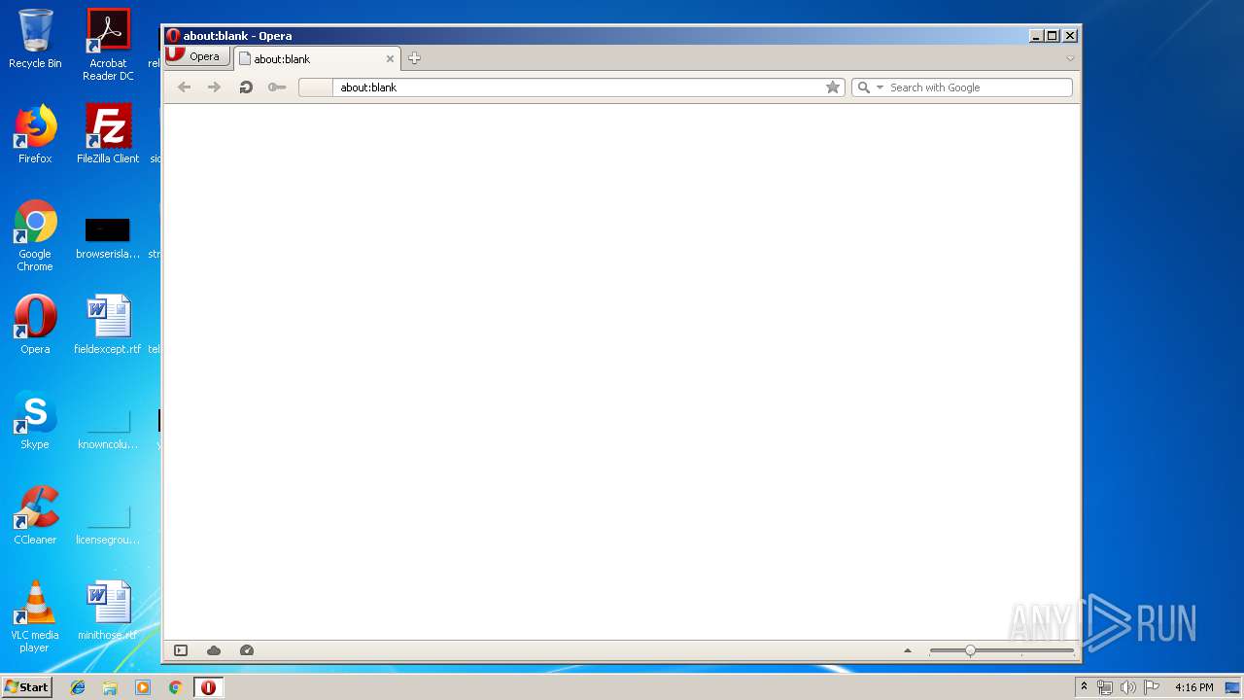Select Acrobat Reader DC desktop icon
The height and width of the screenshot is (700, 1244).
coord(108,45)
